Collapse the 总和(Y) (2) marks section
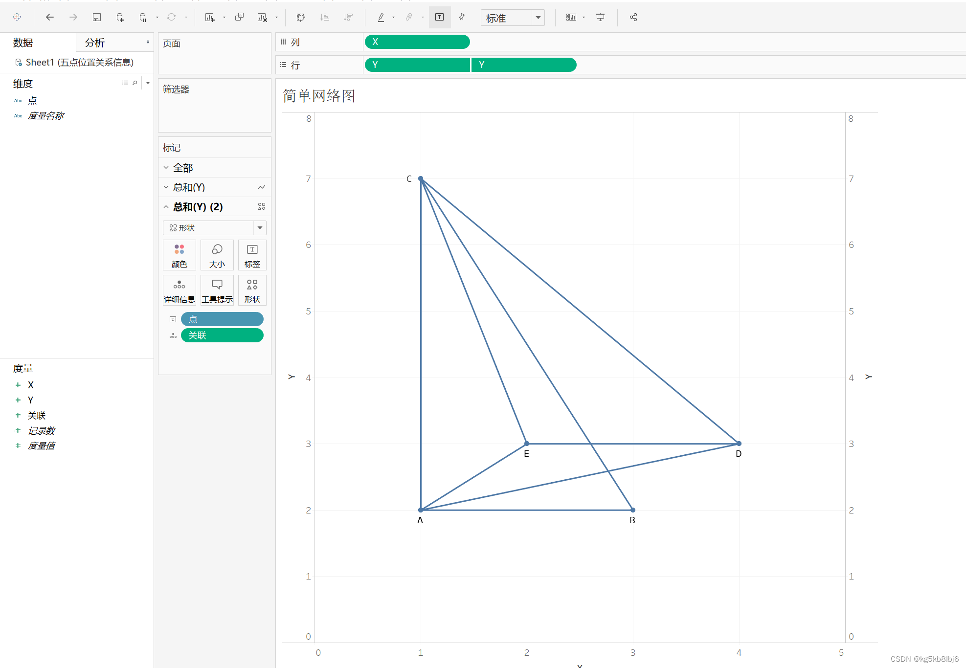Screen dimensions: 966x668 [166, 207]
